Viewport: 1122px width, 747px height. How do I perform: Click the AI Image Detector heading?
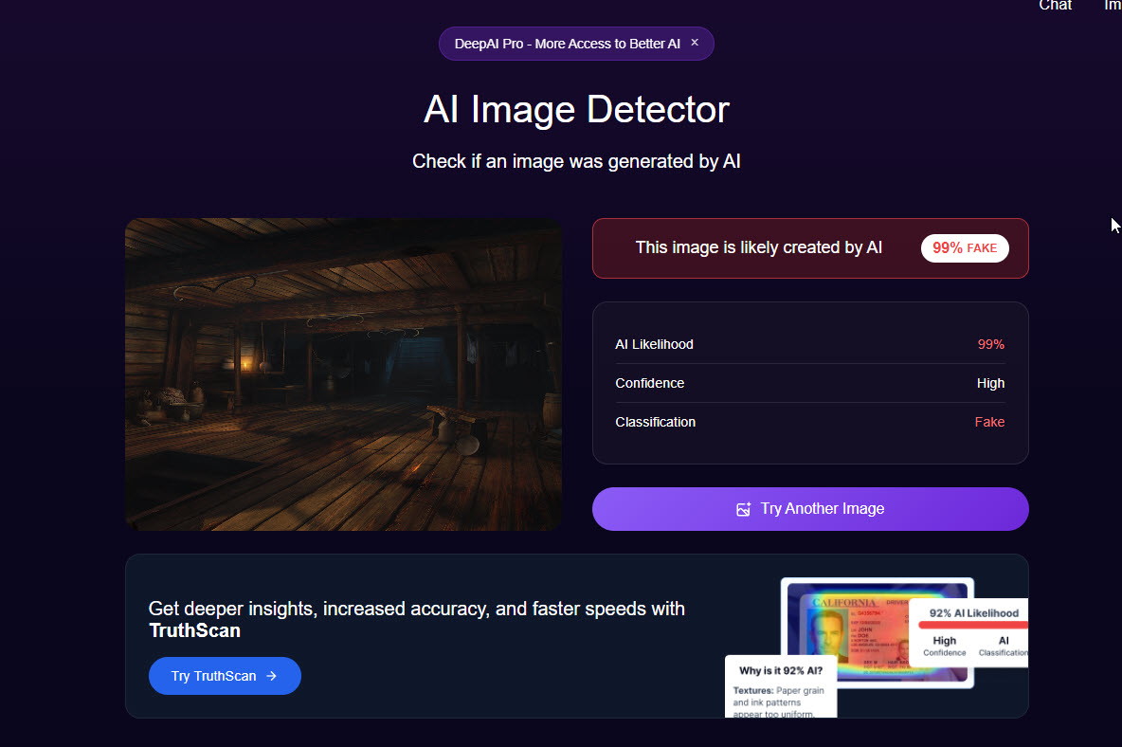(576, 109)
